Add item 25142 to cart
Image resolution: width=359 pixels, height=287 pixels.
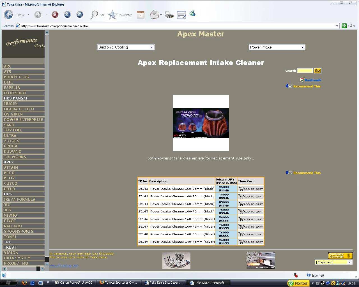pos(251,189)
